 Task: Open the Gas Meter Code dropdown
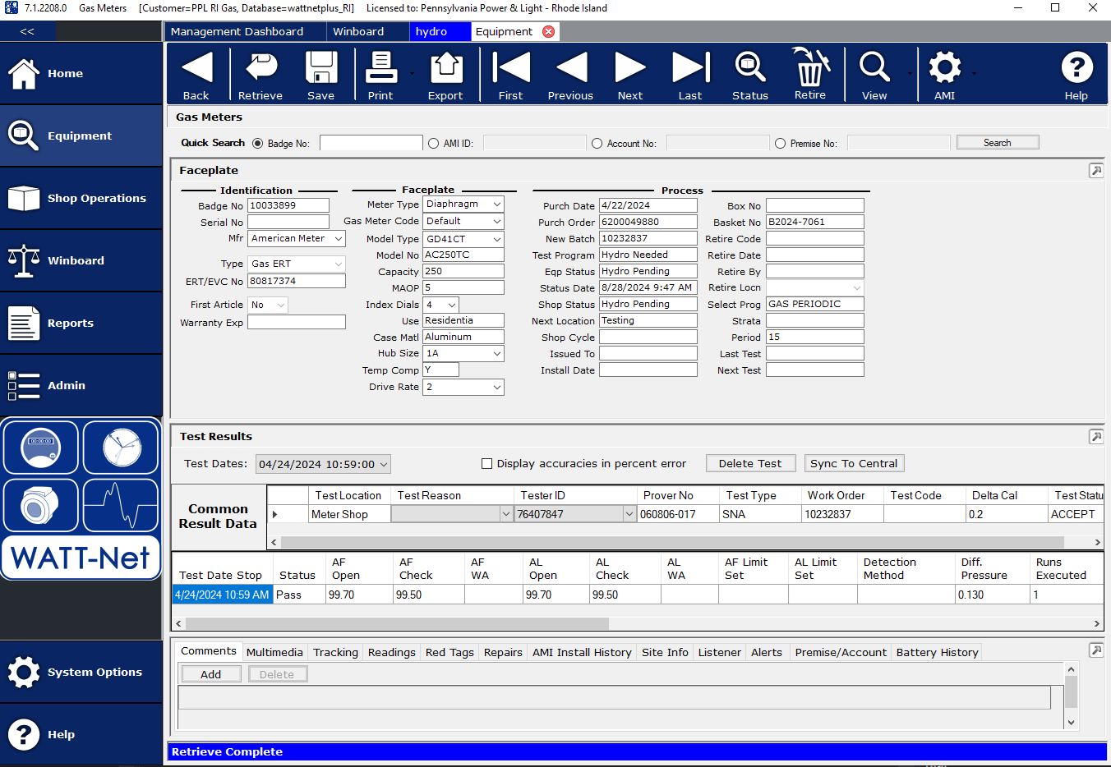(x=497, y=221)
